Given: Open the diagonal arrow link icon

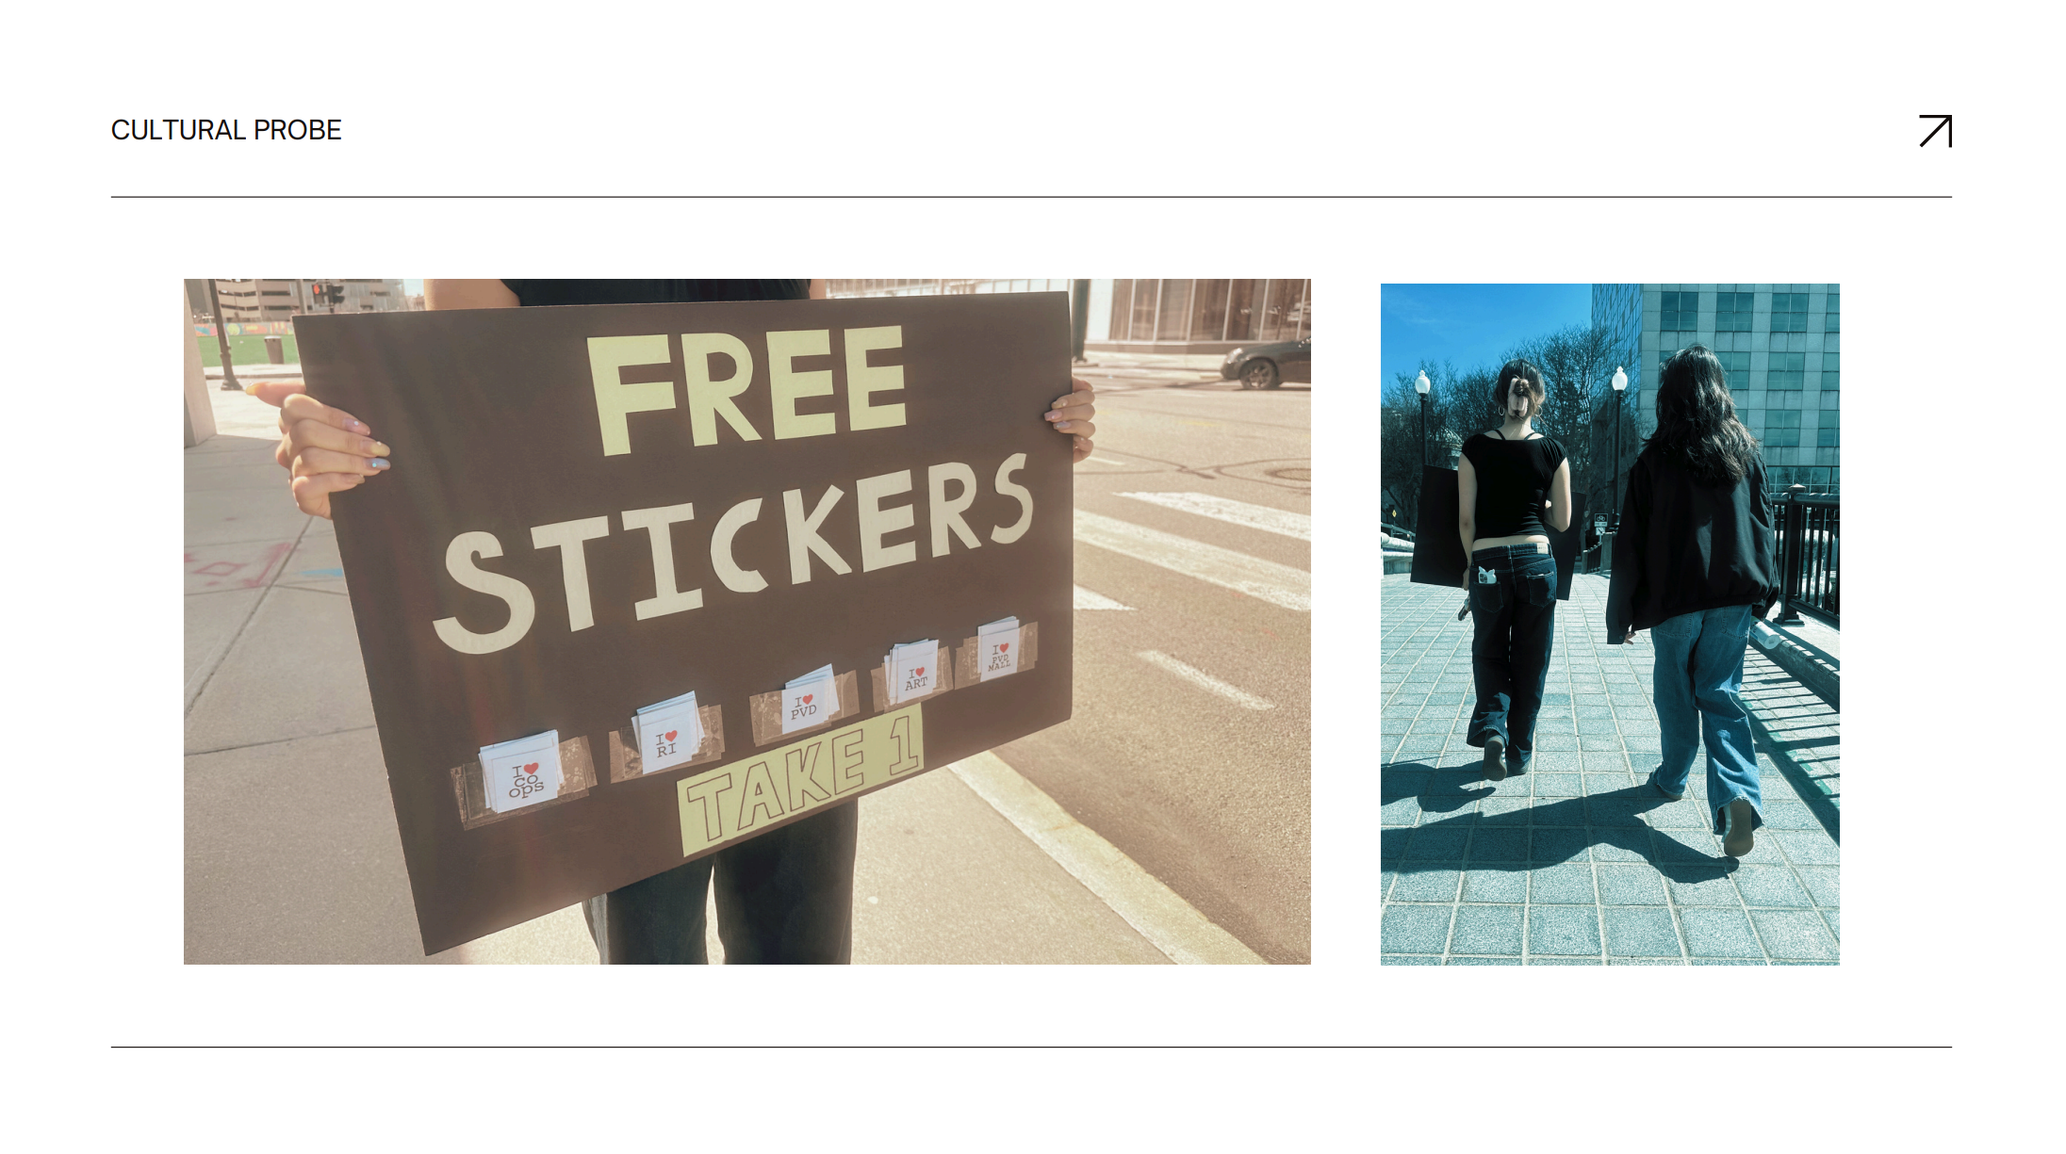Looking at the screenshot, I should (x=1935, y=131).
